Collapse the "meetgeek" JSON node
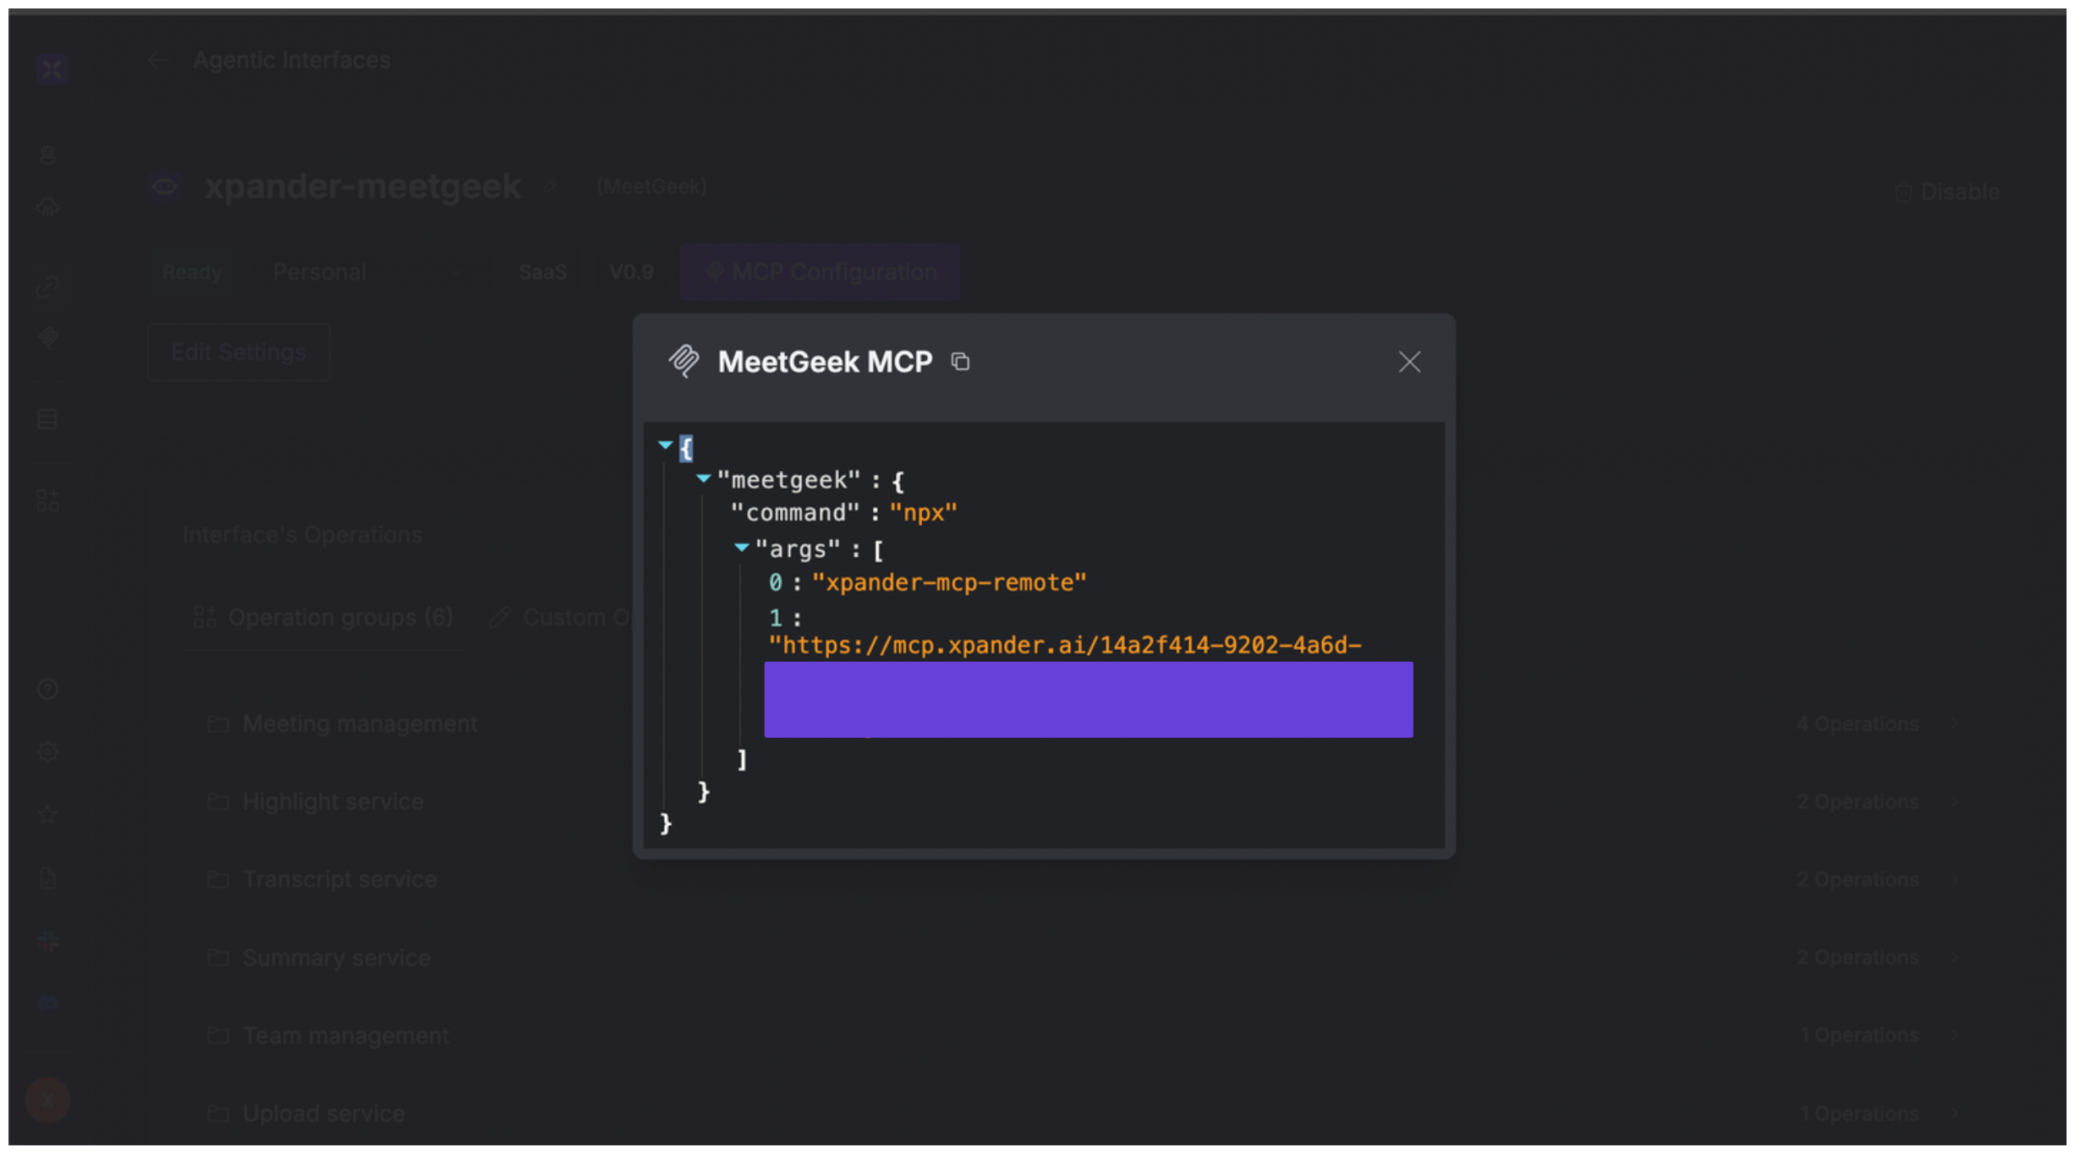 coord(703,478)
